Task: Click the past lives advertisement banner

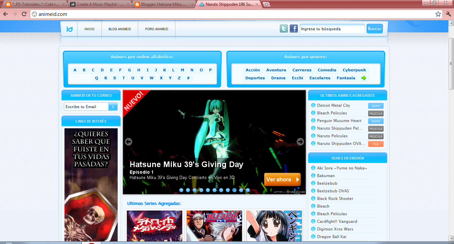Action: [91, 185]
